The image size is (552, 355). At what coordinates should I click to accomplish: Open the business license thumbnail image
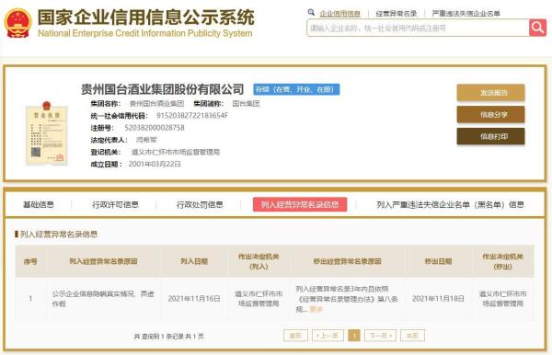[47, 133]
